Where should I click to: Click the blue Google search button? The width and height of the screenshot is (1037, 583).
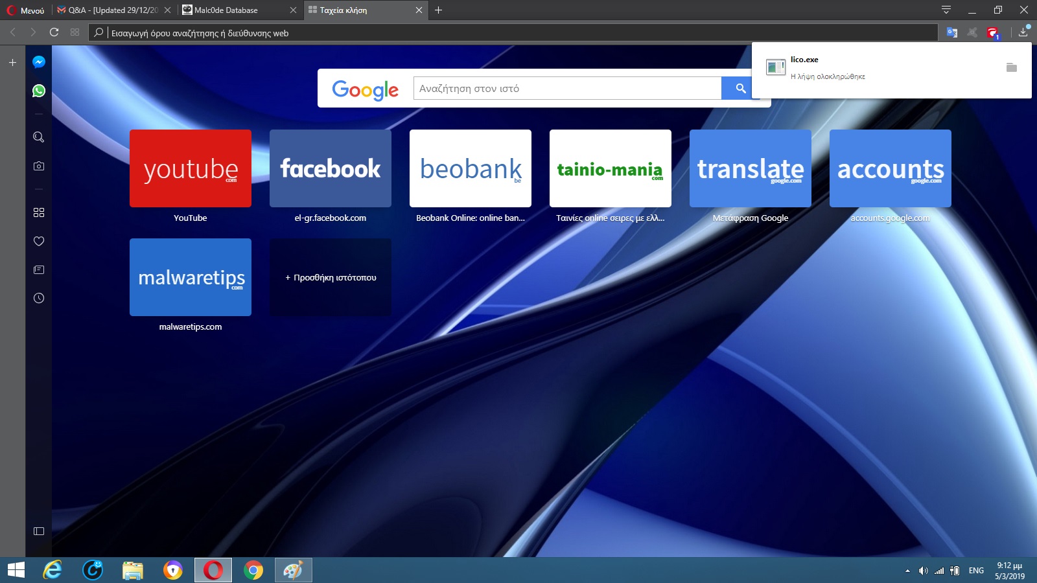(x=740, y=88)
